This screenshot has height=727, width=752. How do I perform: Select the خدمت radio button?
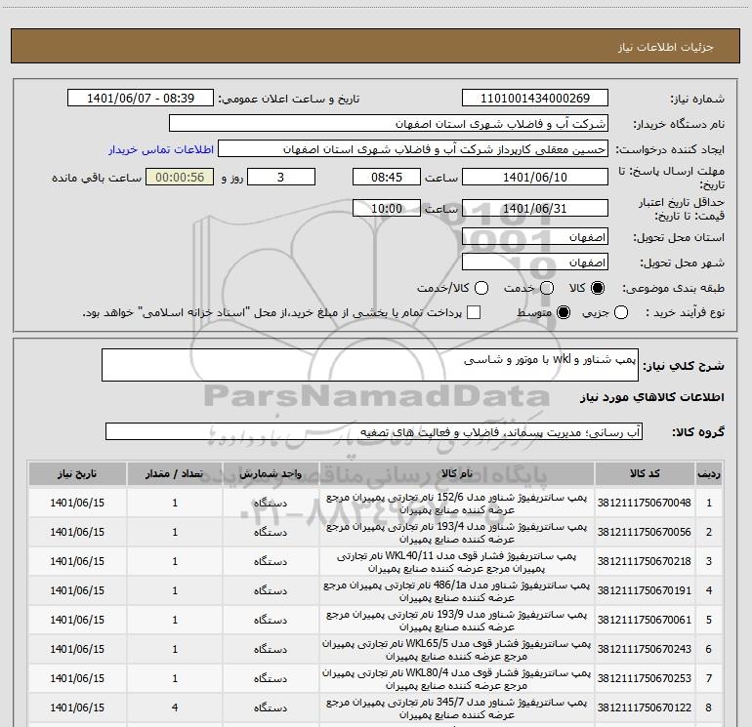[x=547, y=288]
